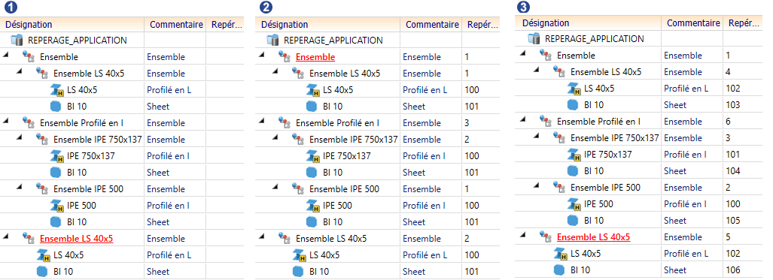Screen dimensions: 773x280
Task: Click Repér value 104 in right panel
Action: pos(733,170)
